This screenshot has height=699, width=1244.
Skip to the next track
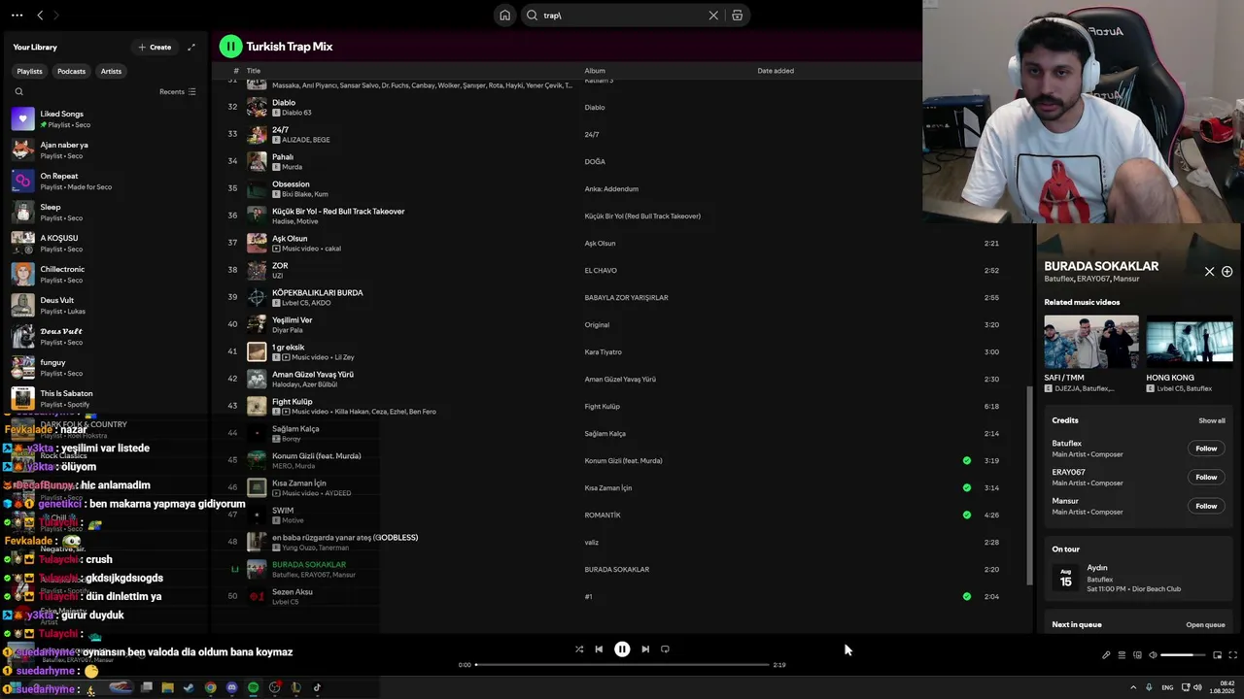tap(645, 649)
